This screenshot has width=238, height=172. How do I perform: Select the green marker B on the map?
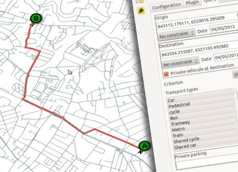coord(36,18)
